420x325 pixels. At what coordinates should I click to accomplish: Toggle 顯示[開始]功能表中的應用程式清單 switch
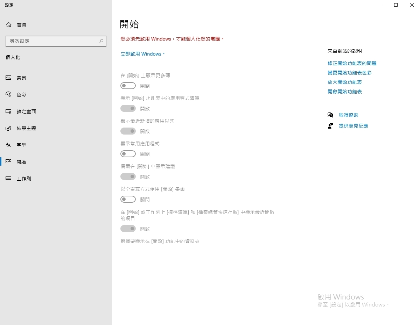(x=128, y=108)
